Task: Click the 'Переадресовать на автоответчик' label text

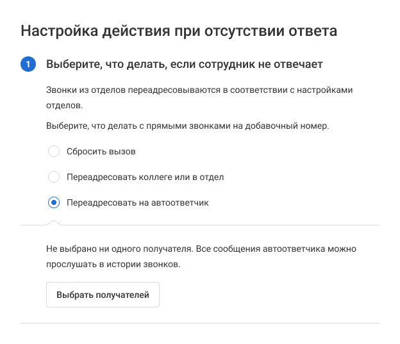Action: pyautogui.click(x=137, y=202)
